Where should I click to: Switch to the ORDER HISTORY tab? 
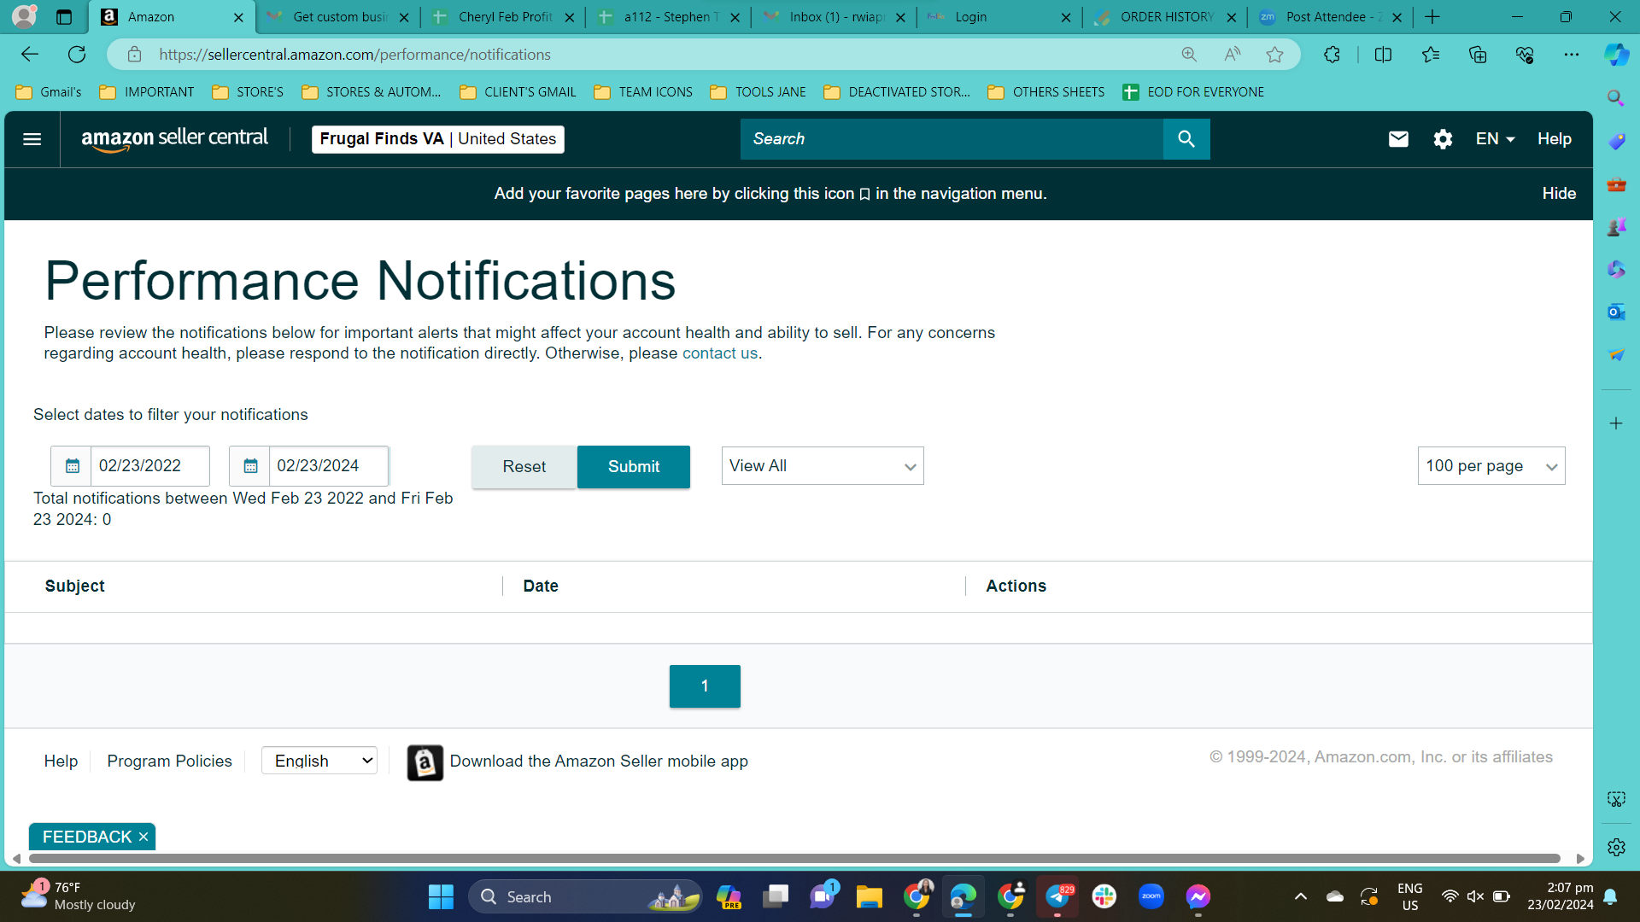click(1166, 17)
